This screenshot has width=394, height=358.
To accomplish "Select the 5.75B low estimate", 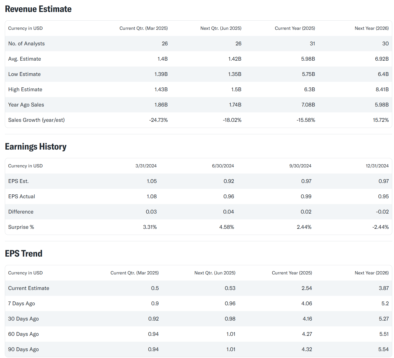I will (308, 74).
